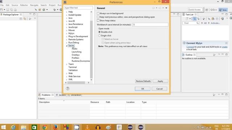Open File Explorer from taskbar
Screen dimensions: 232x130
pyautogui.click(x=24, y=127)
